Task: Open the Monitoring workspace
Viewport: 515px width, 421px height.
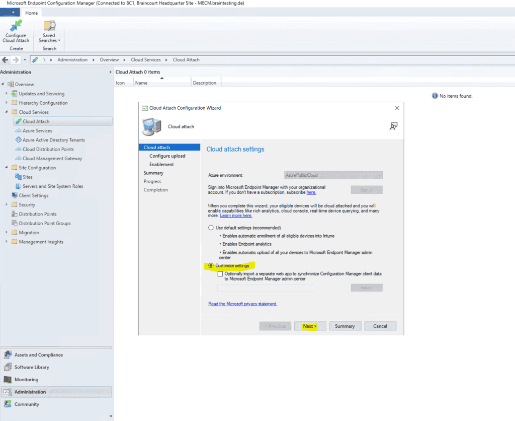Action: coord(26,379)
